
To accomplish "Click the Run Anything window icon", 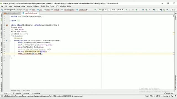I will click(157, 10).
